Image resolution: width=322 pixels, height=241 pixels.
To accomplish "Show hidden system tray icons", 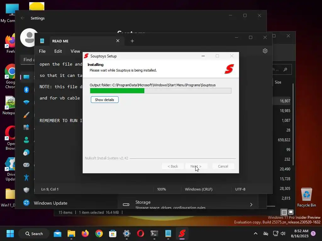I will tap(256, 233).
